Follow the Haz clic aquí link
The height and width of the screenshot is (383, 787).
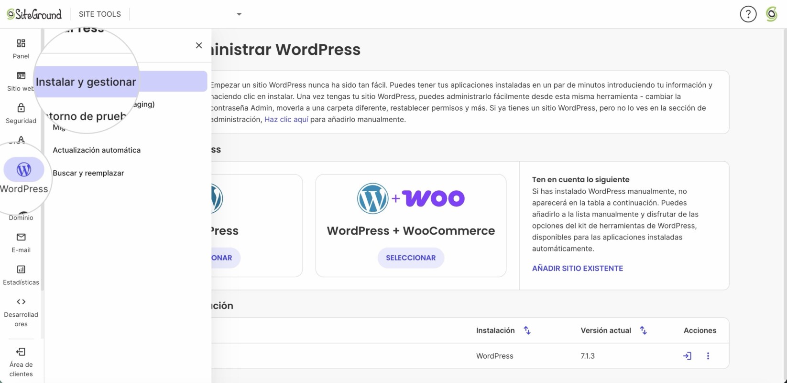pyautogui.click(x=286, y=119)
